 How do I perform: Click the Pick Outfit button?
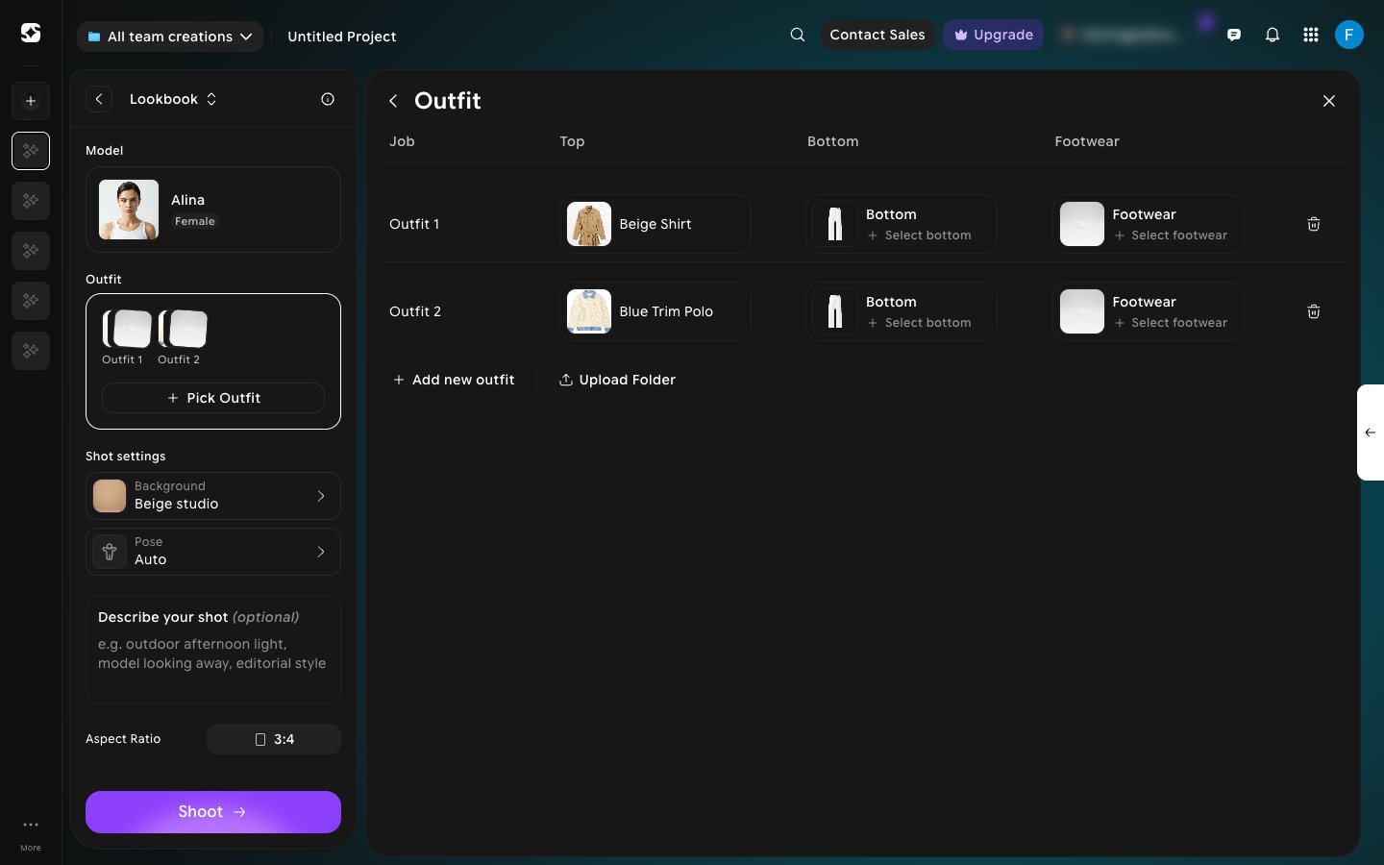click(213, 398)
